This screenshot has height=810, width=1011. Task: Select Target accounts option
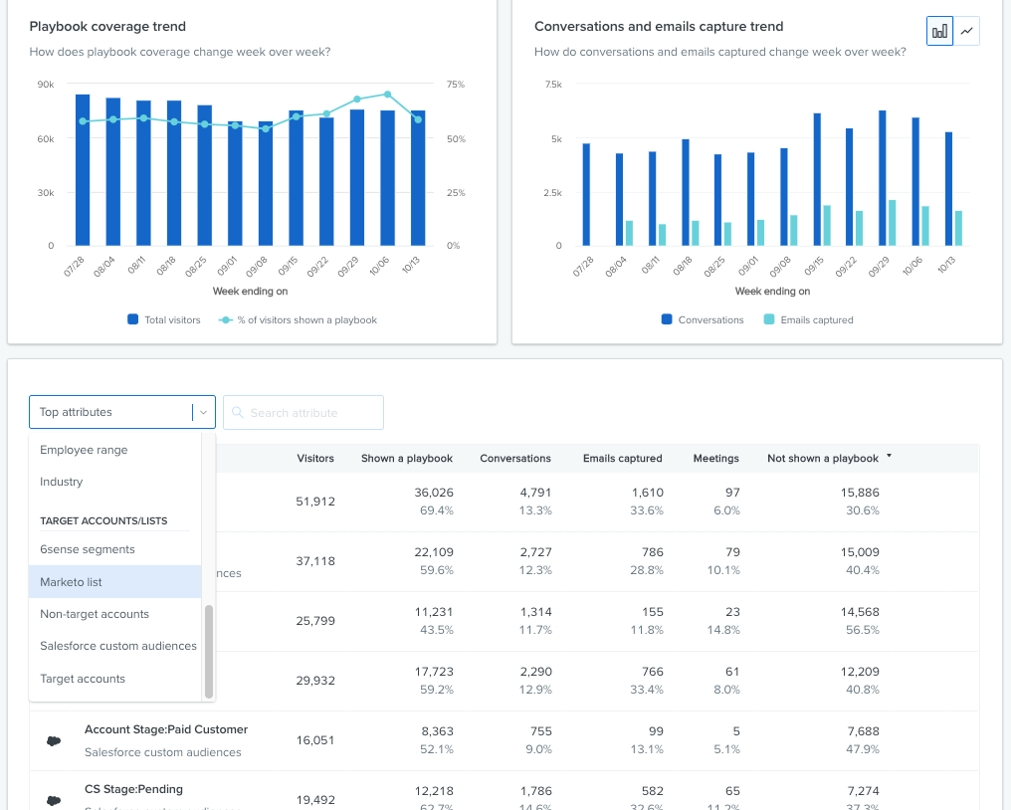115,679
